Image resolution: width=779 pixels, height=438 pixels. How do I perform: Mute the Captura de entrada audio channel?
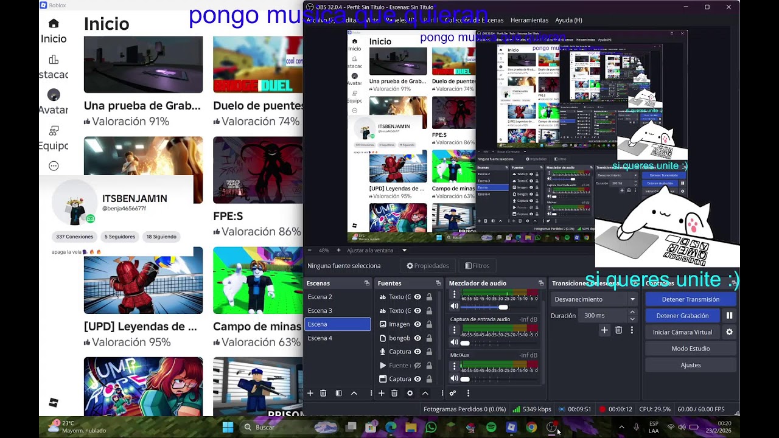click(x=454, y=342)
